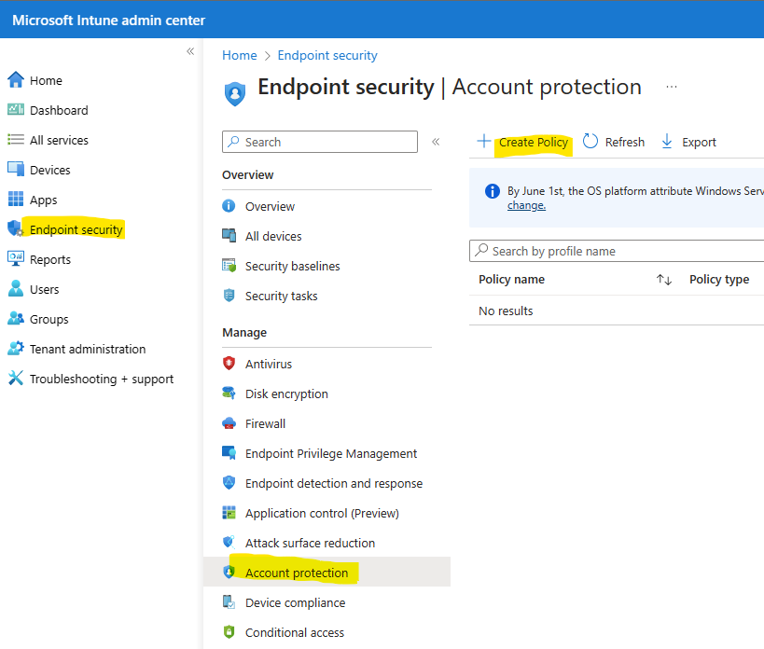Open Apps in the left navigation
This screenshot has width=764, height=649.
(43, 200)
